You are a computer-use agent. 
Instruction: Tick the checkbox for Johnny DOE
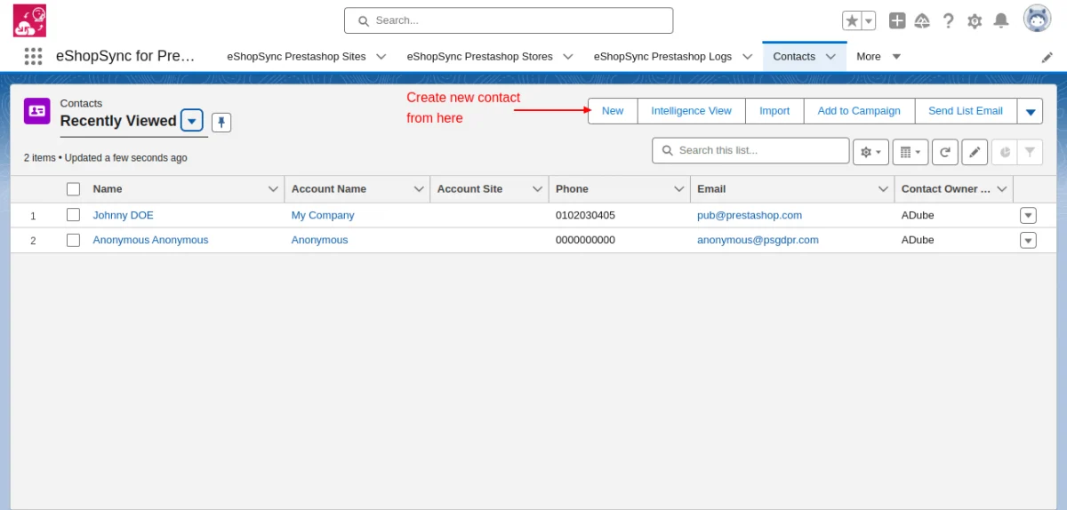tap(74, 215)
